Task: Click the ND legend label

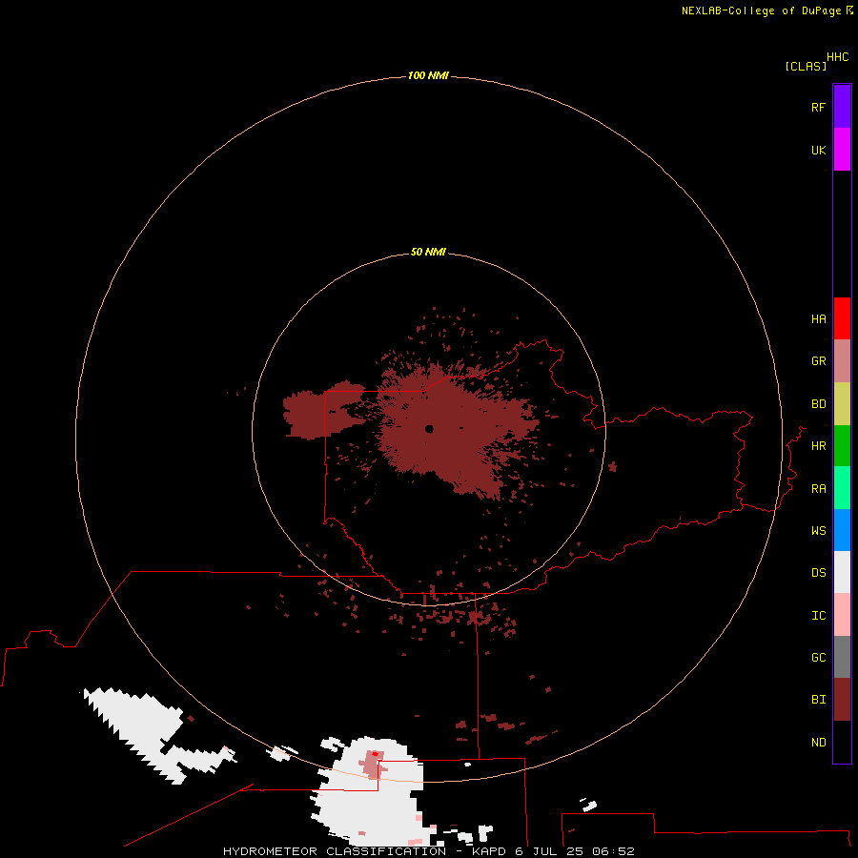Action: [x=818, y=742]
